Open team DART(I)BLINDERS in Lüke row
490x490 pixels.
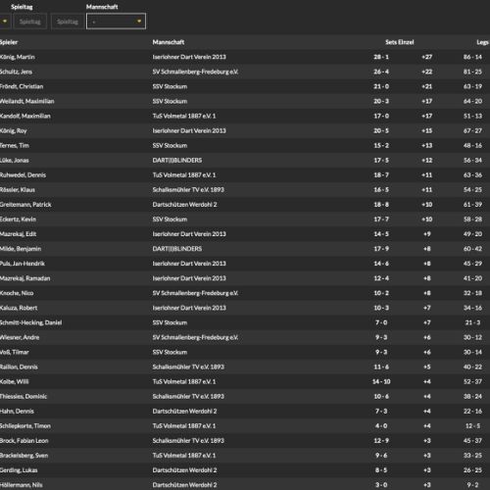coord(177,161)
